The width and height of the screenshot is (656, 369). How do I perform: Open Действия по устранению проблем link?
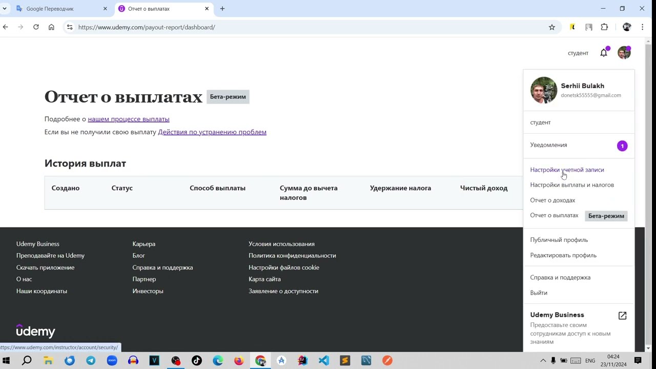212,132
